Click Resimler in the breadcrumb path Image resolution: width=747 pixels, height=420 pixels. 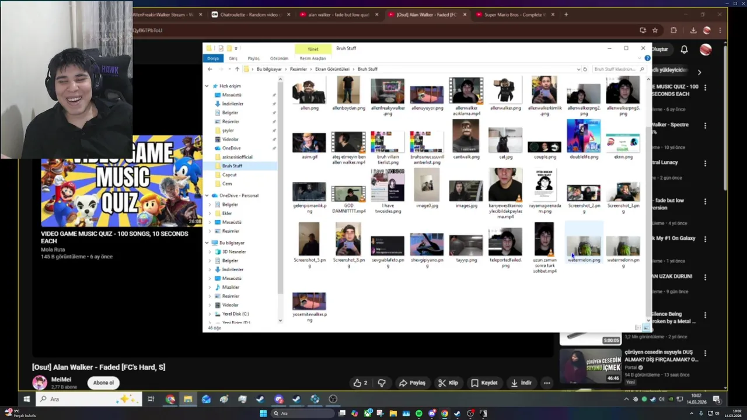[x=298, y=69]
